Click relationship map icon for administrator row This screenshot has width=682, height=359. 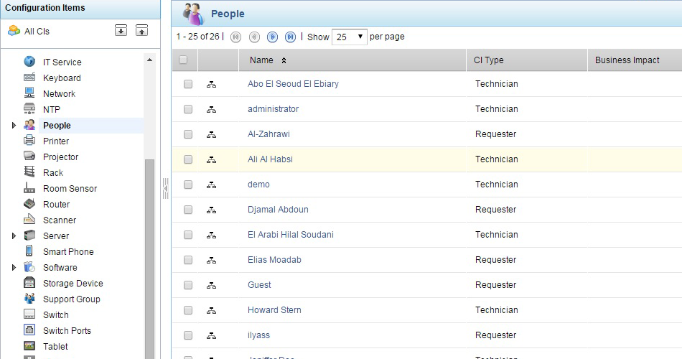click(x=211, y=109)
